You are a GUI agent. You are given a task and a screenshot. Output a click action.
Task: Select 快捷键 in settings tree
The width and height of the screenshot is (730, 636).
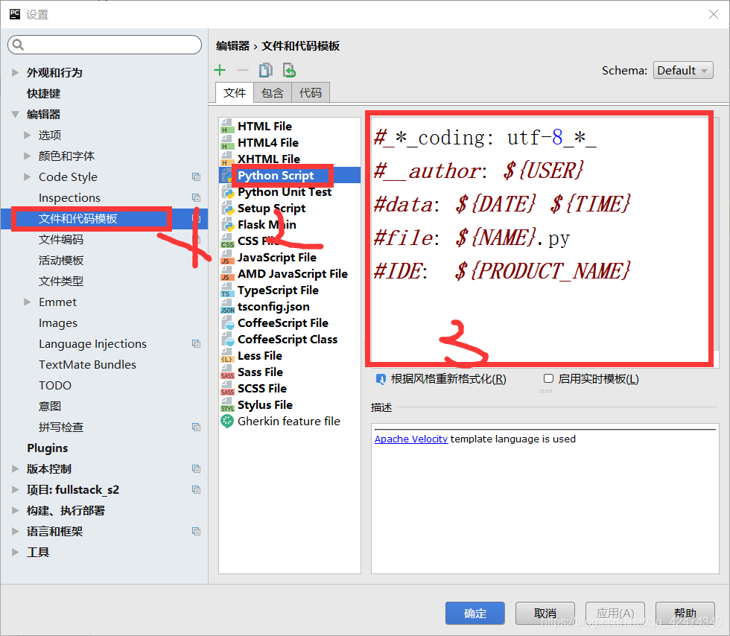click(x=43, y=94)
